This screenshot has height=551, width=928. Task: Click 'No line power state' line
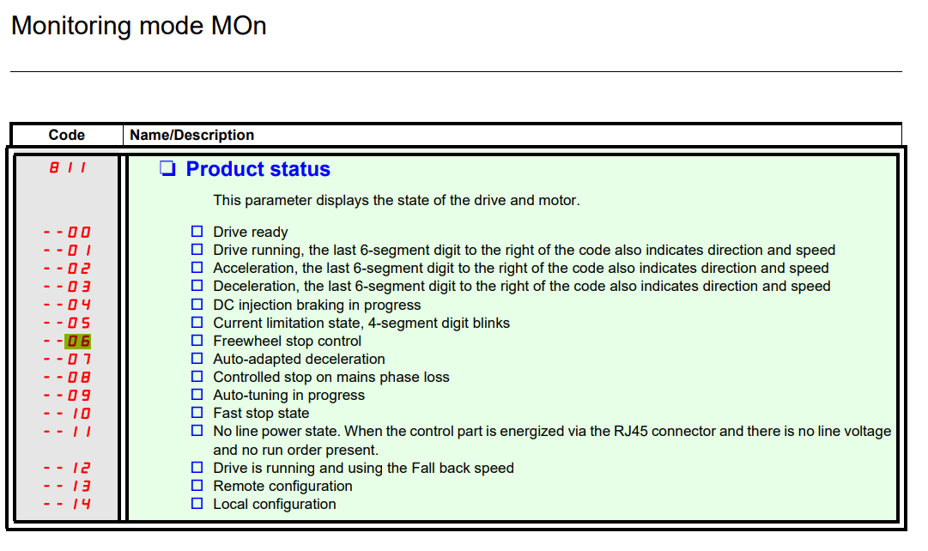(x=552, y=432)
